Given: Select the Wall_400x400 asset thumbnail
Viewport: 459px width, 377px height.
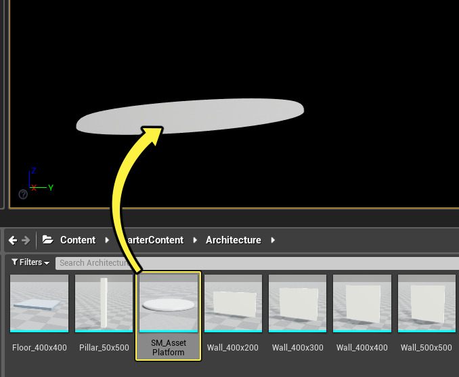Looking at the screenshot, I should tap(362, 303).
